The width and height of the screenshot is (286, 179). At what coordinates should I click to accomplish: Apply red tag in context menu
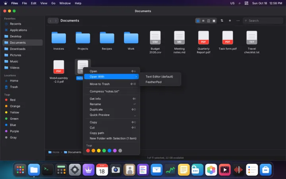(x=88, y=150)
